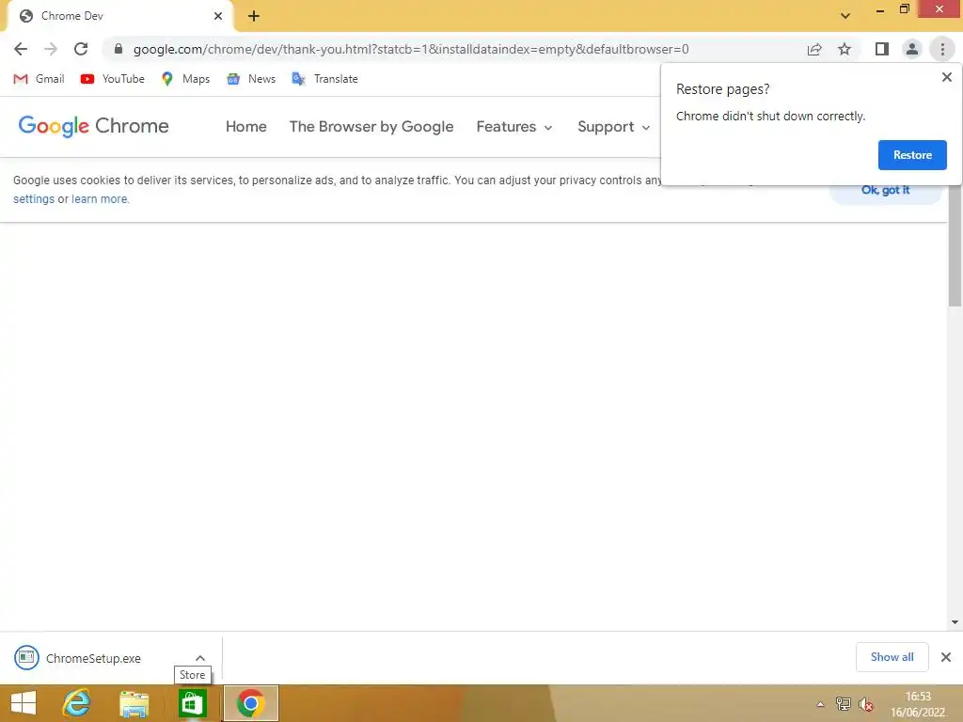Reload the current page
The width and height of the screenshot is (963, 722).
(x=81, y=49)
